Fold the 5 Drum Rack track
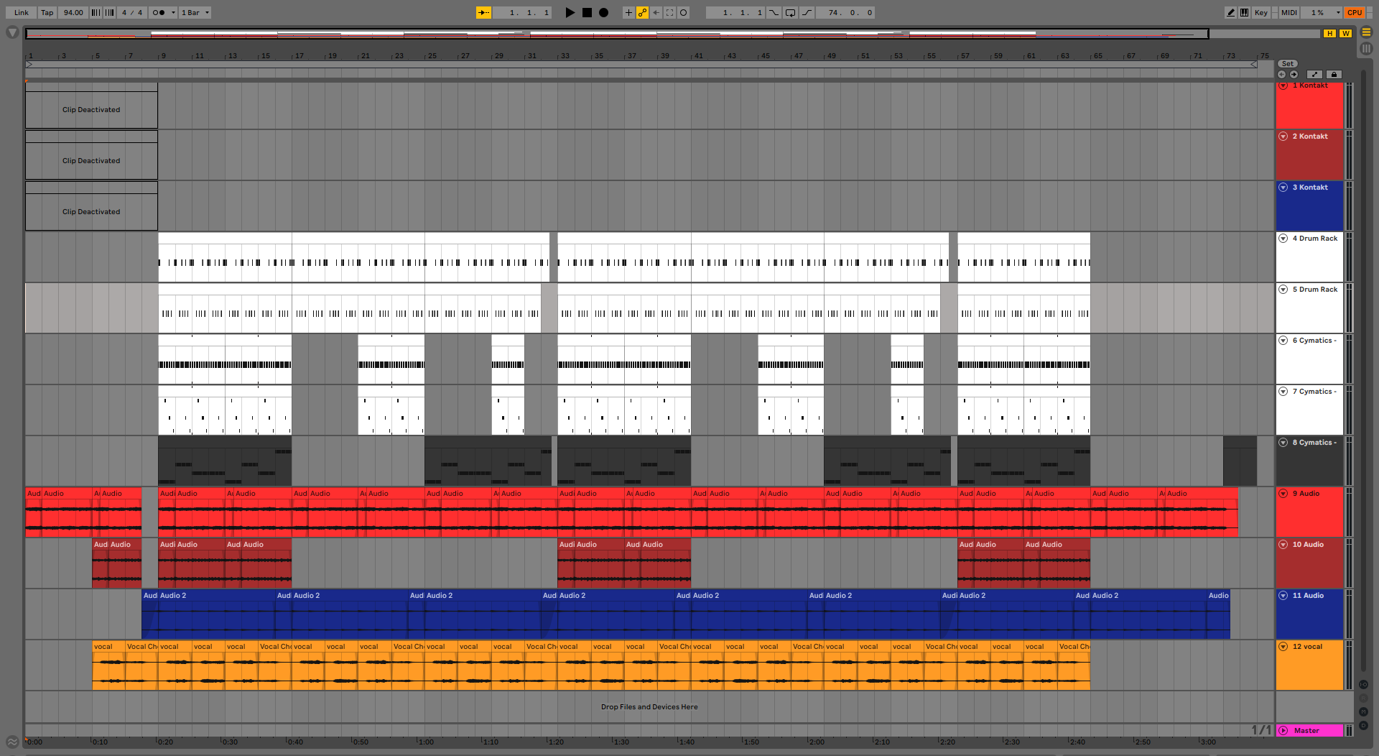The height and width of the screenshot is (756, 1379). (1283, 290)
